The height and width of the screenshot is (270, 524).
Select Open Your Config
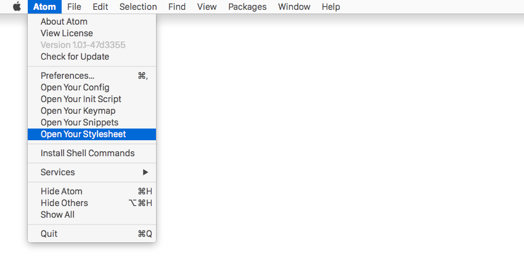(x=92, y=87)
